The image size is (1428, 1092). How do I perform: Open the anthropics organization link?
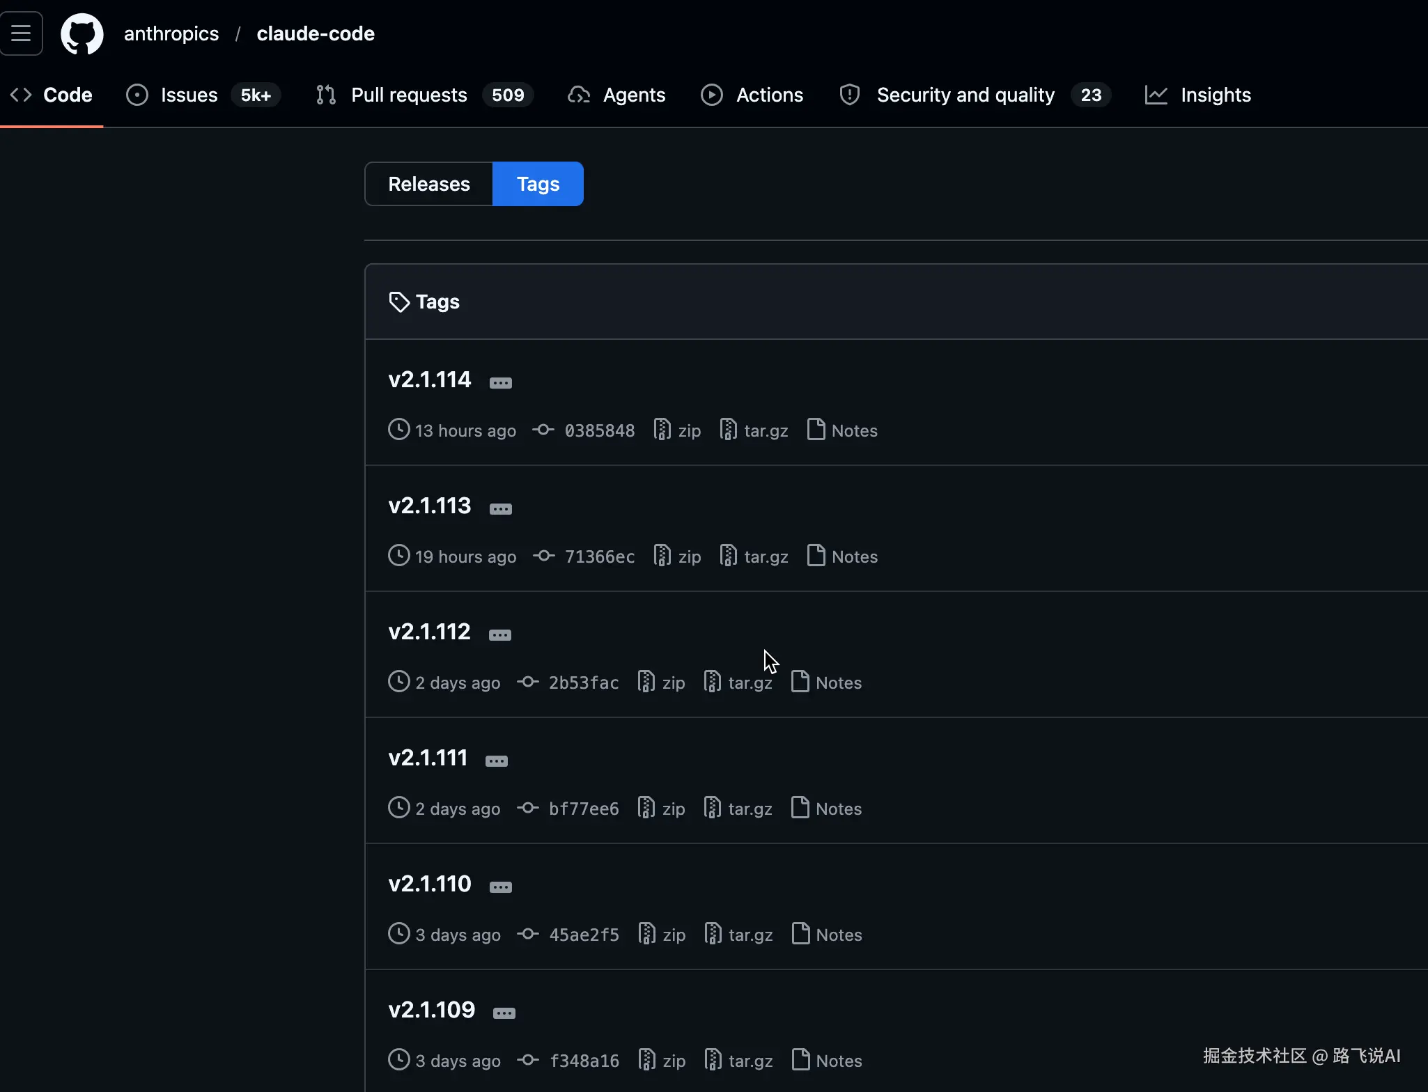tap(171, 33)
